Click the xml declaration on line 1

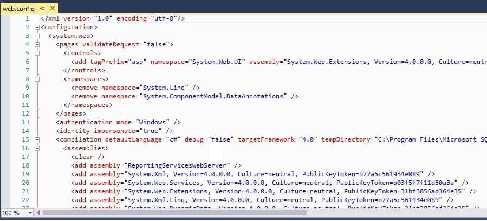[x=113, y=18]
